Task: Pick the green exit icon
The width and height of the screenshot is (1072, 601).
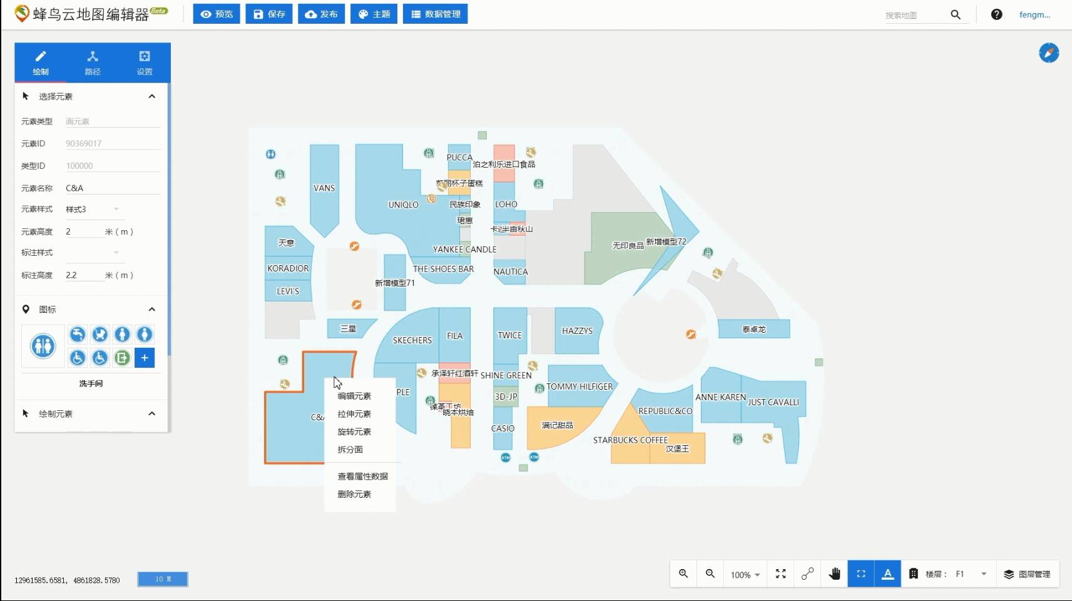Action: point(122,358)
